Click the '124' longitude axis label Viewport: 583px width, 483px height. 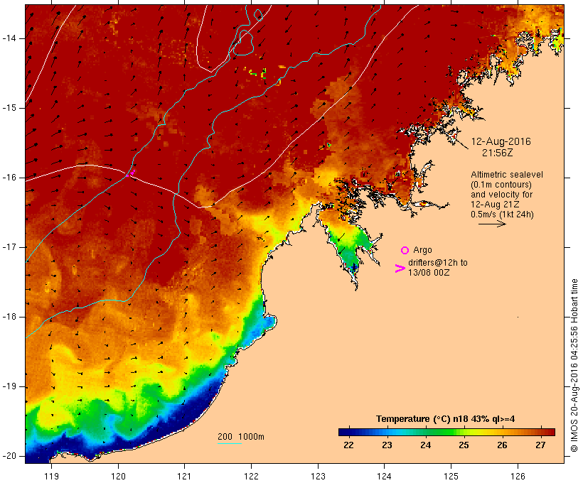(384, 477)
